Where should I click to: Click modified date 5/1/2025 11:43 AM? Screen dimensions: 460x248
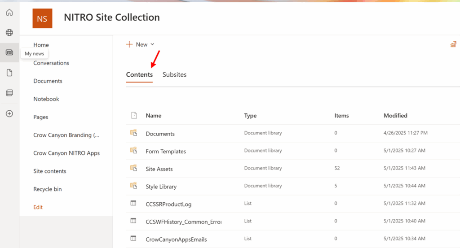(x=404, y=168)
